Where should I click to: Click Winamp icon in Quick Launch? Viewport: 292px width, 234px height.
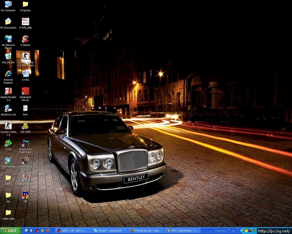(42, 230)
